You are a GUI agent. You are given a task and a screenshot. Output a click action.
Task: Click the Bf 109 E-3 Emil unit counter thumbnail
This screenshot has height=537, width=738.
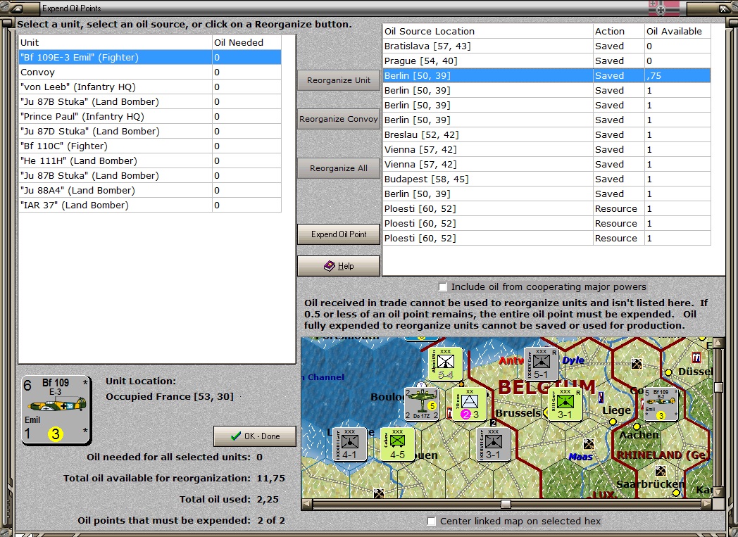(56, 410)
